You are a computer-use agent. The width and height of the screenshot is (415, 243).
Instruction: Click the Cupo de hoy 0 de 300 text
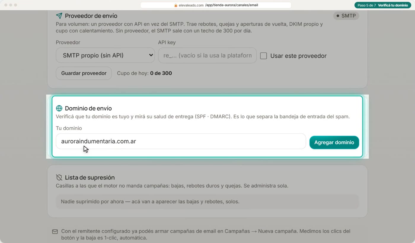pyautogui.click(x=144, y=73)
